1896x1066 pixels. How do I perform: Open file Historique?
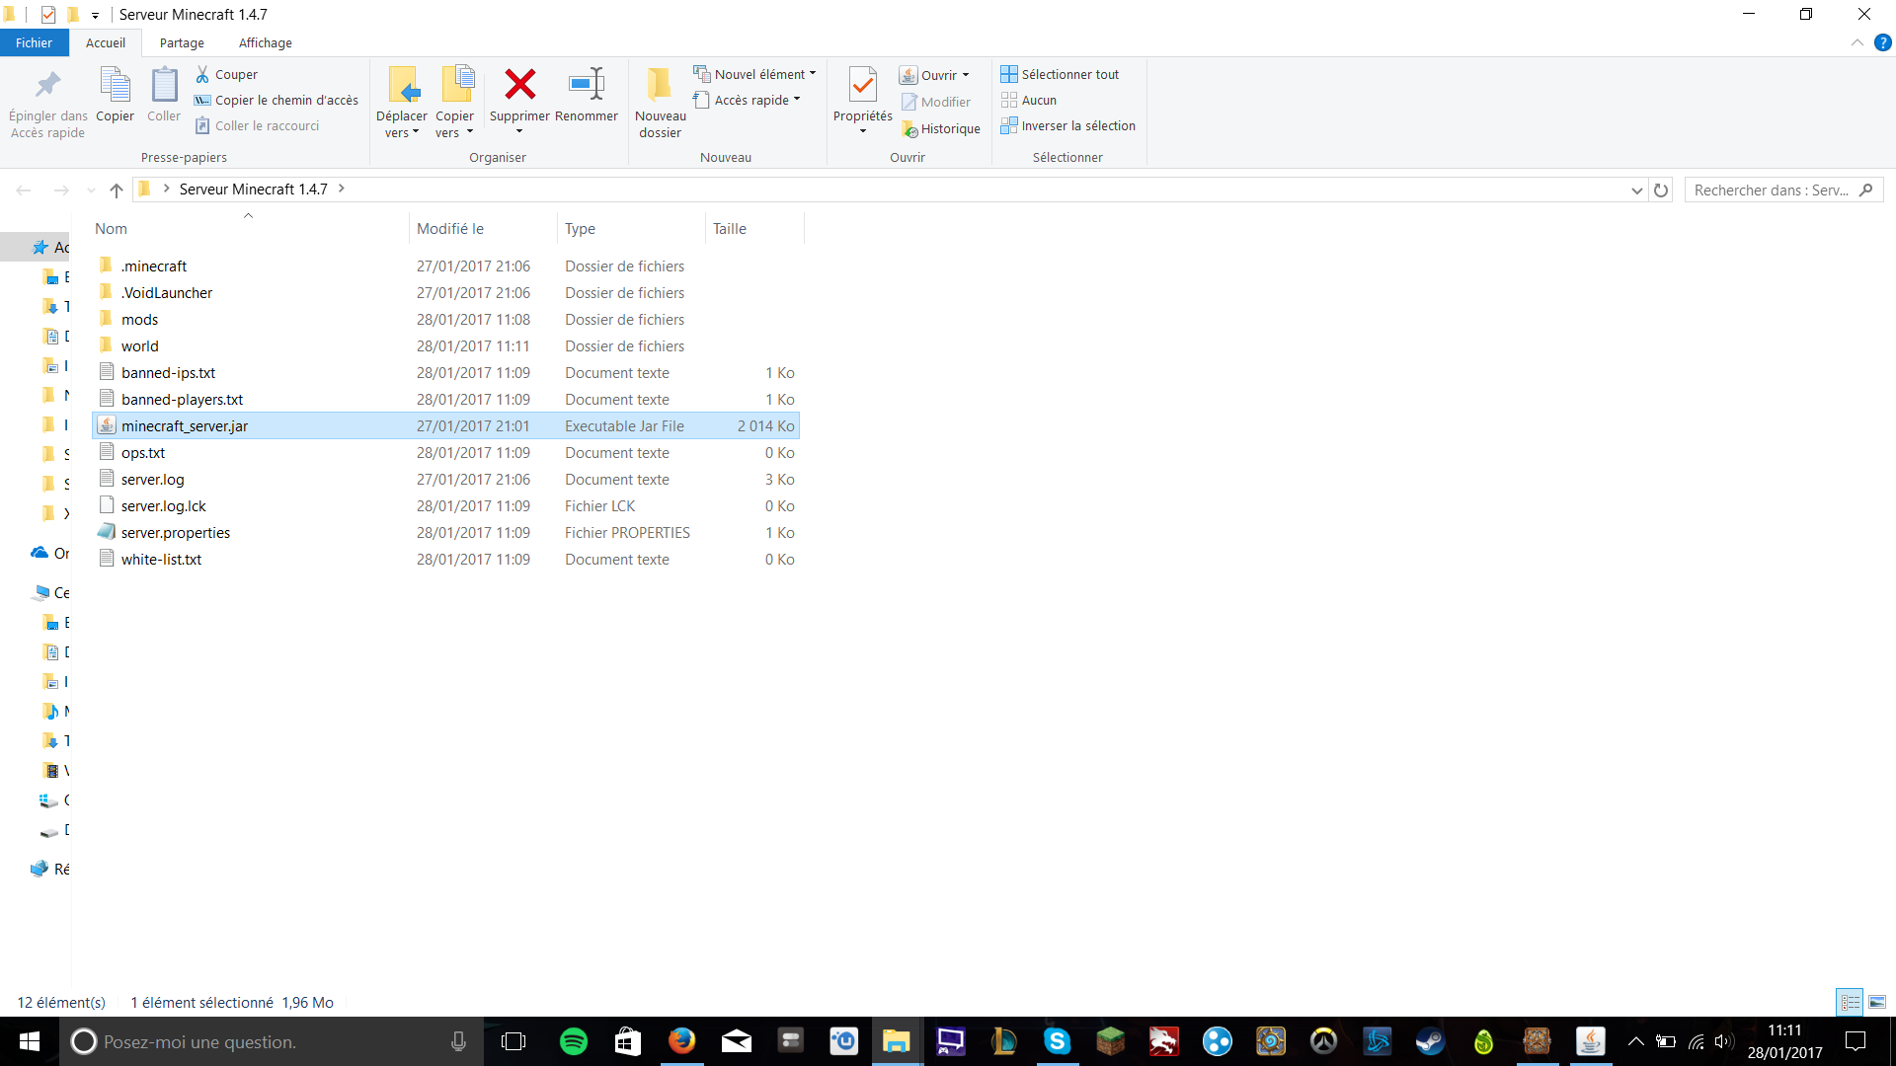tap(941, 128)
